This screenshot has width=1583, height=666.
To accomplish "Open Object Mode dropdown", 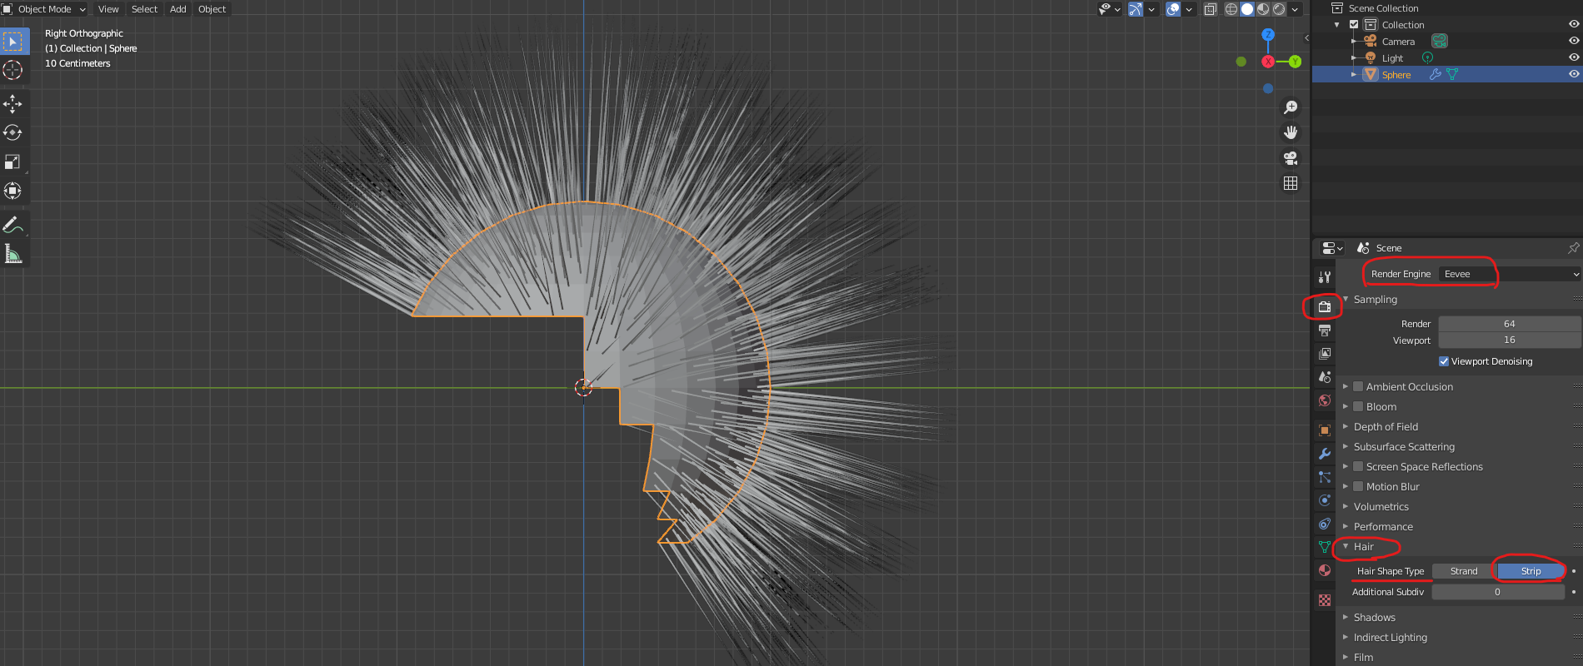I will pos(44,9).
